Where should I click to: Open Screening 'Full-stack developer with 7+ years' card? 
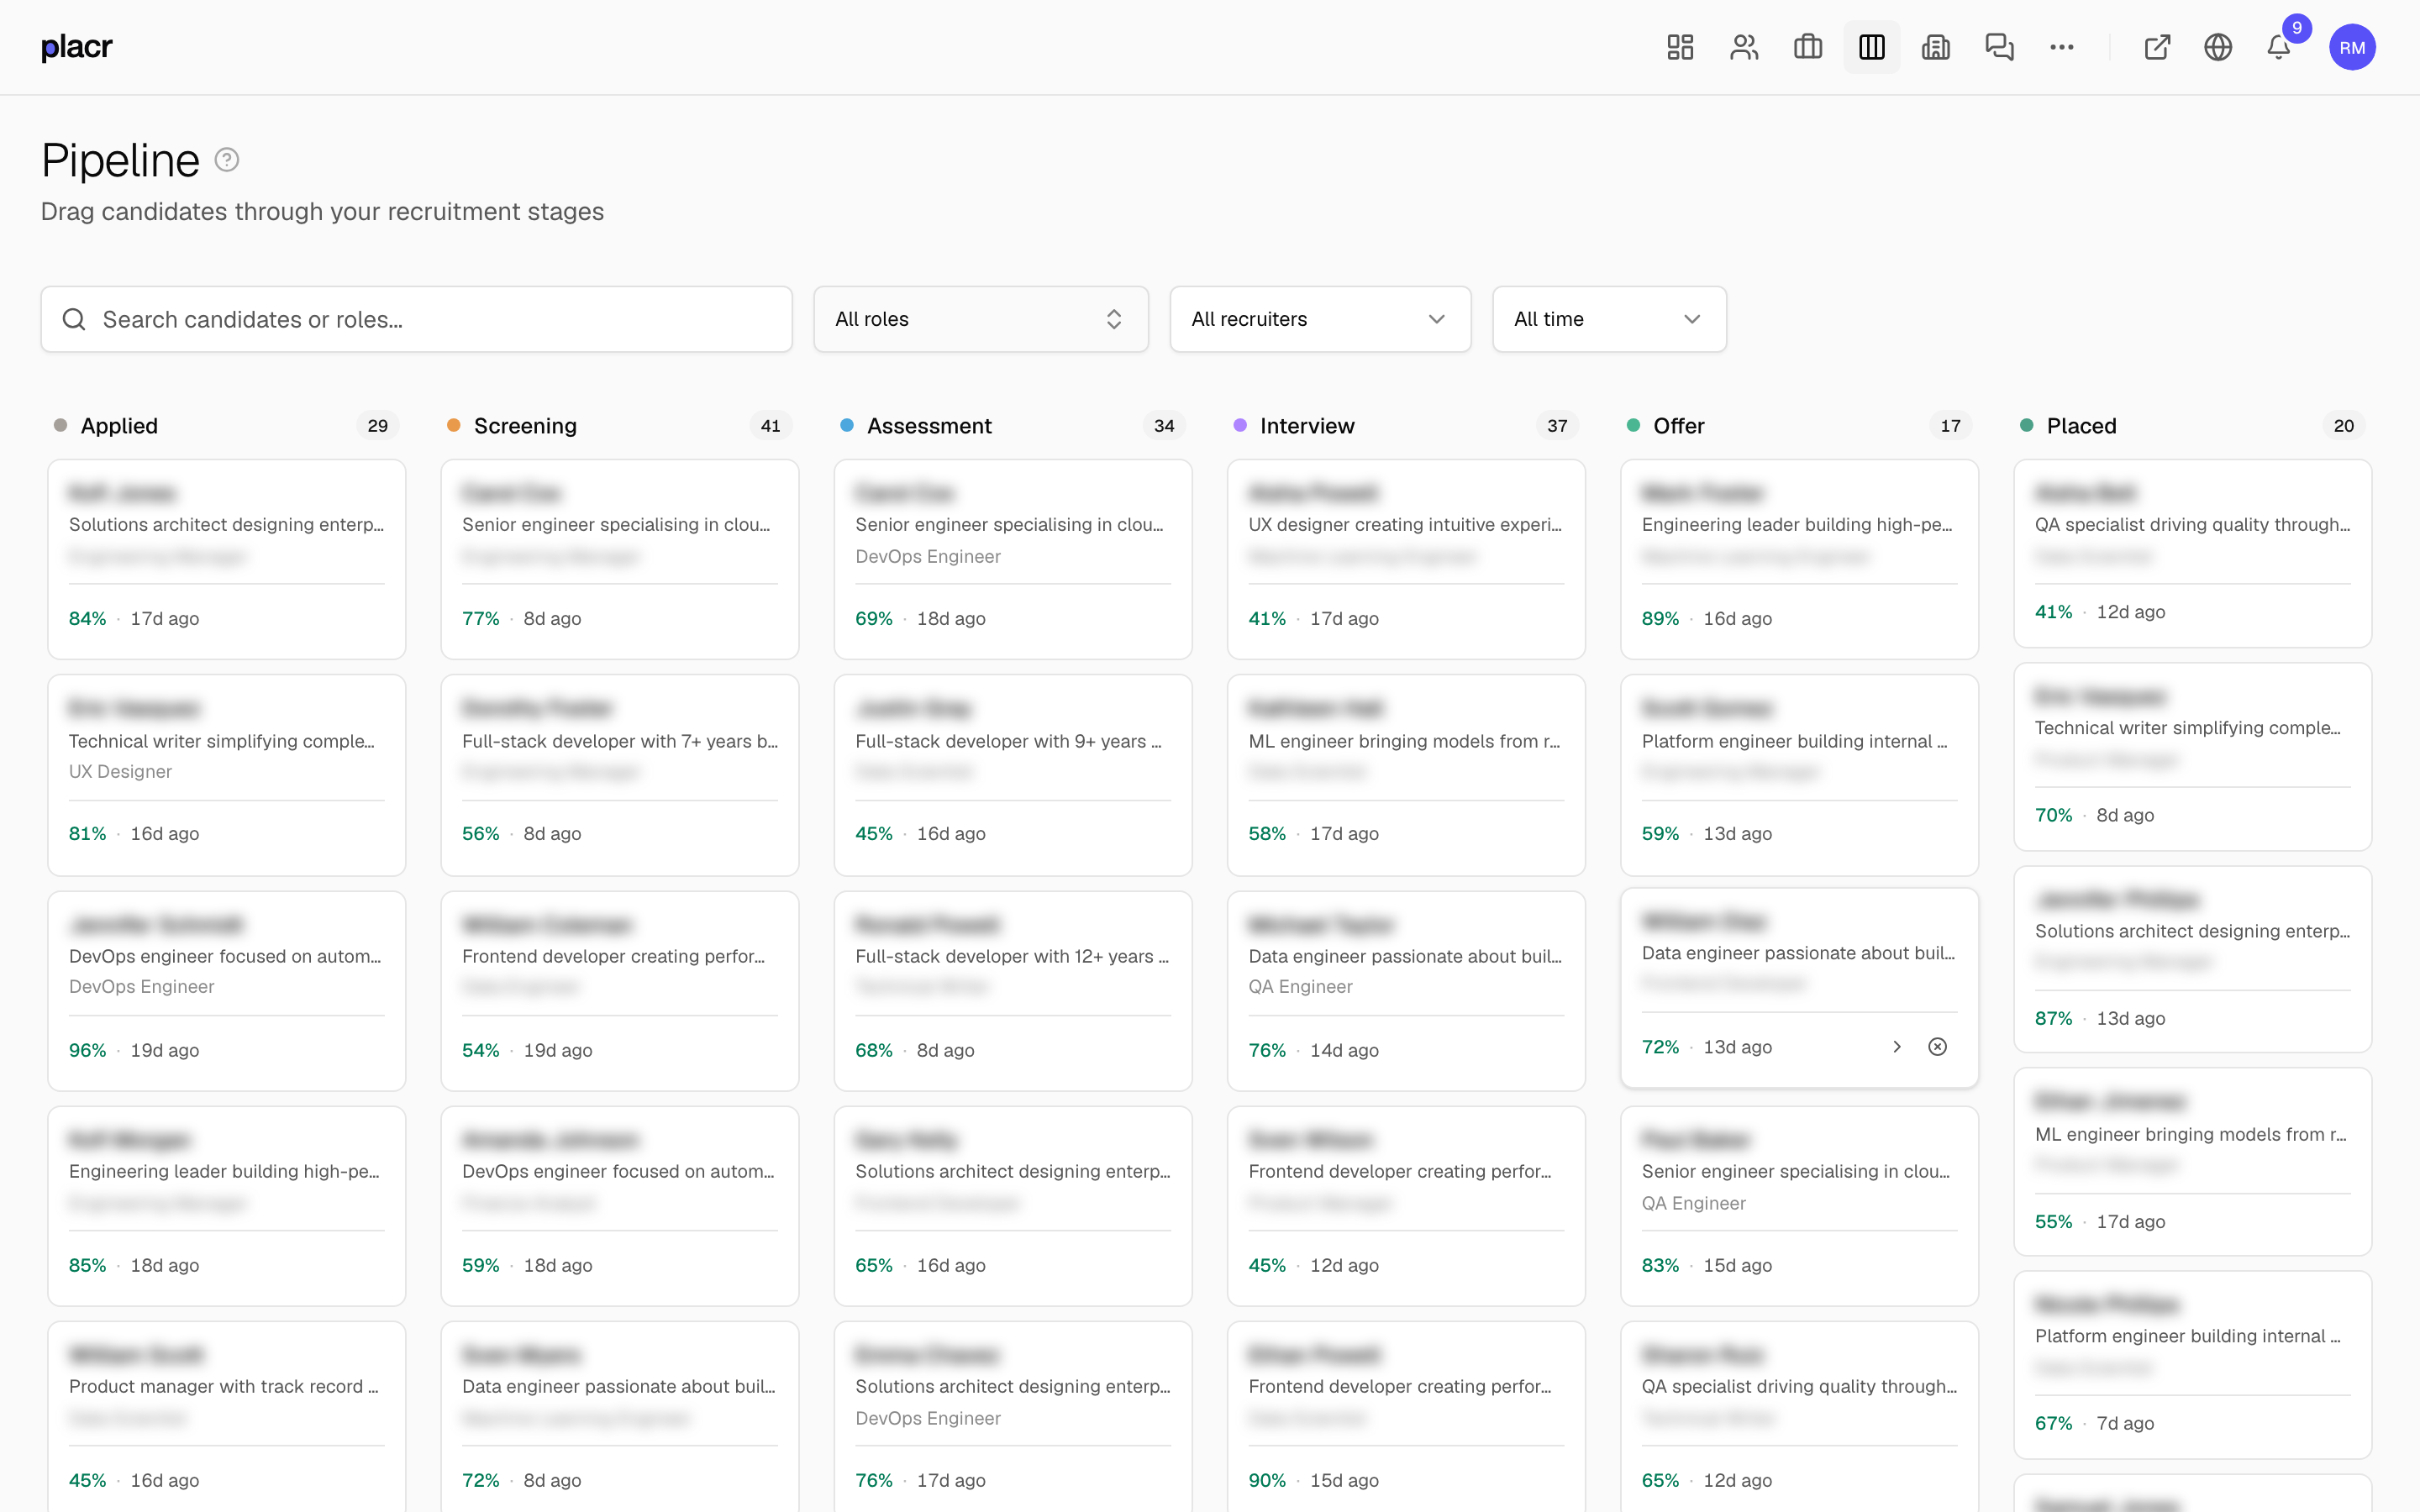click(620, 775)
